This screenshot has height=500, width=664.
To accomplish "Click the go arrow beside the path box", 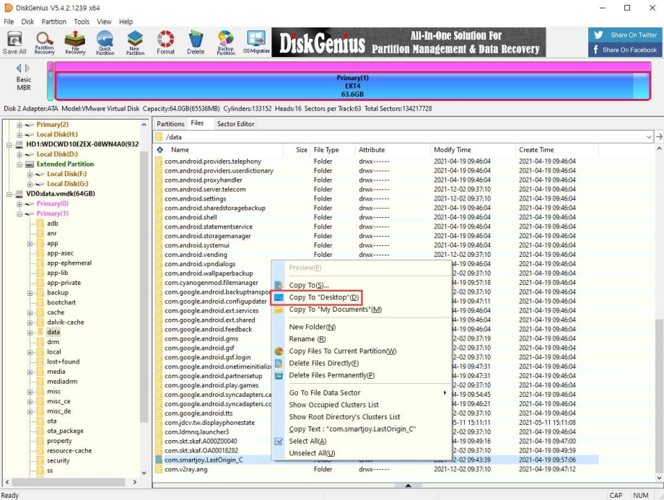I will click(659, 137).
